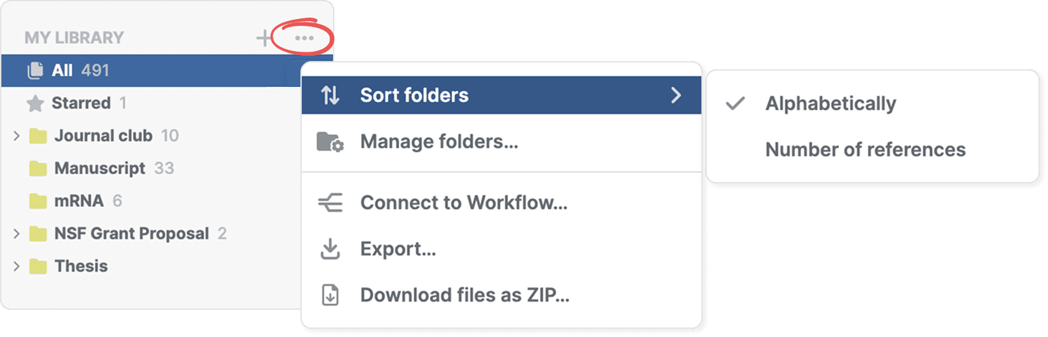Expand the NSF Grant Proposal folder
This screenshot has height=337, width=1048.
(17, 234)
